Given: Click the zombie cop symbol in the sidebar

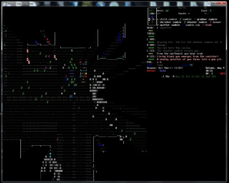Looking at the screenshot, I should tap(184, 25).
